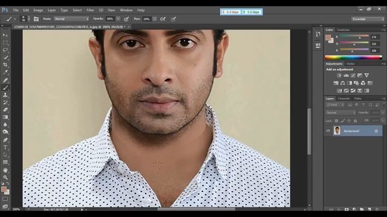Toggle lock image pixels

click(x=343, y=121)
